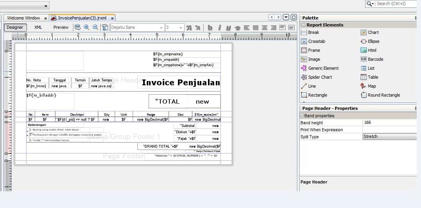Switch to the XML view tab
The width and height of the screenshot is (421, 208).
coord(38,27)
